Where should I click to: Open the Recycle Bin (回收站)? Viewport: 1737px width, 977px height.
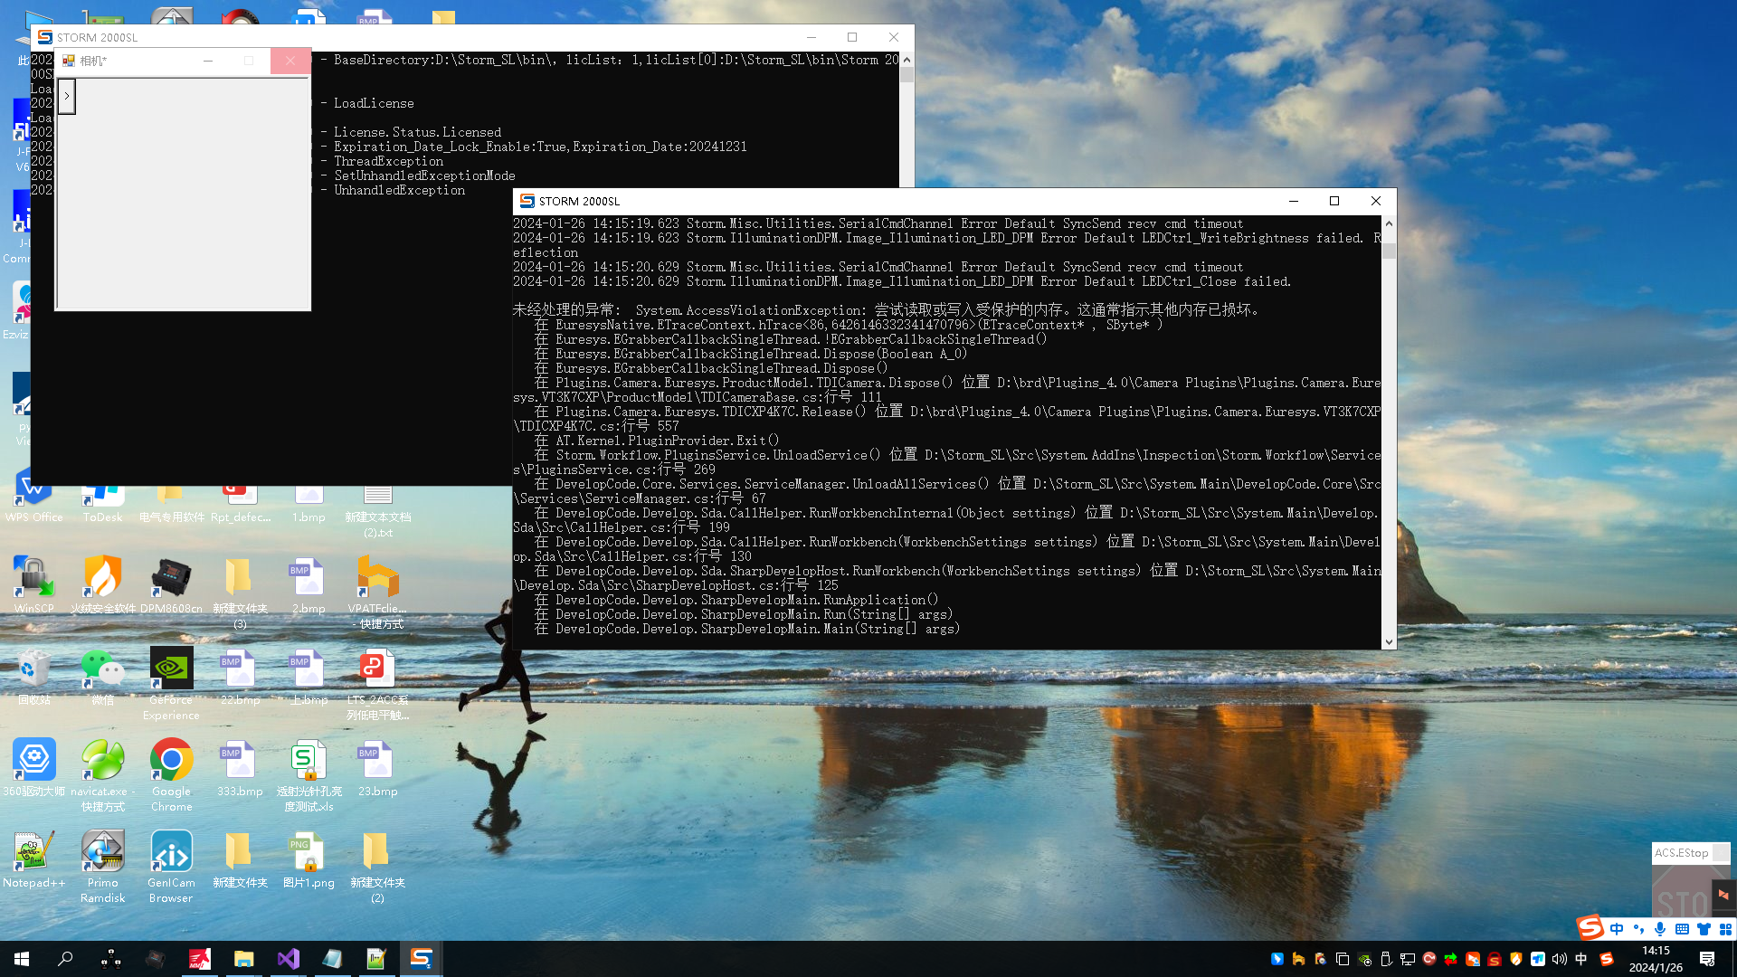pyautogui.click(x=34, y=678)
